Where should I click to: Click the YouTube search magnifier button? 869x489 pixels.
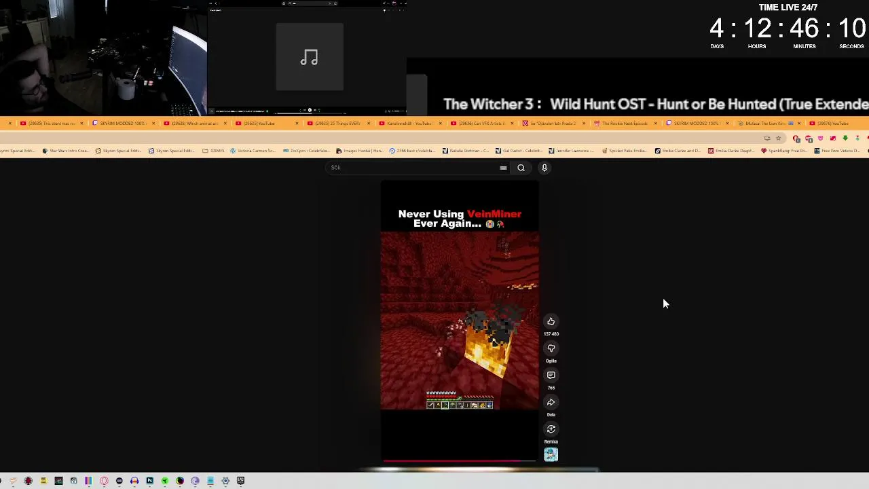[521, 168]
